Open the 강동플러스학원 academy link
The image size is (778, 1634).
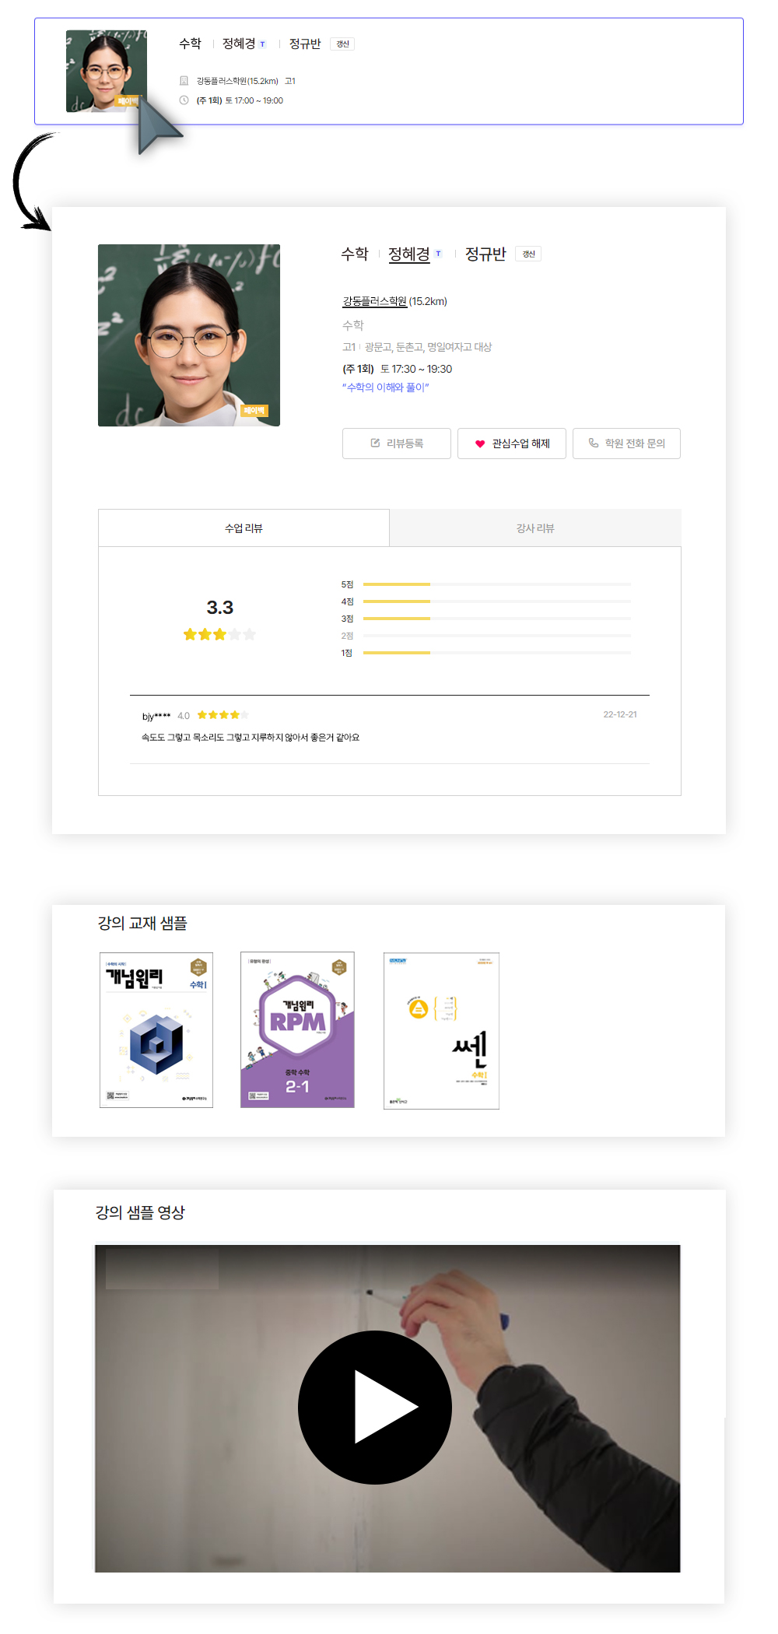pyautogui.click(x=375, y=301)
